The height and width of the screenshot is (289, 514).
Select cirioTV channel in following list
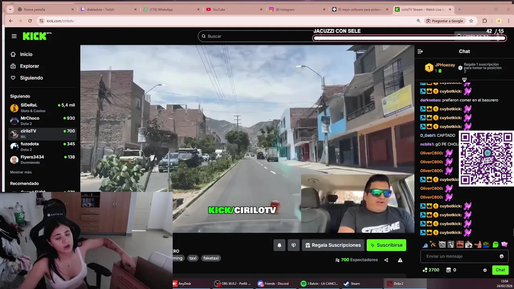[x=42, y=134]
